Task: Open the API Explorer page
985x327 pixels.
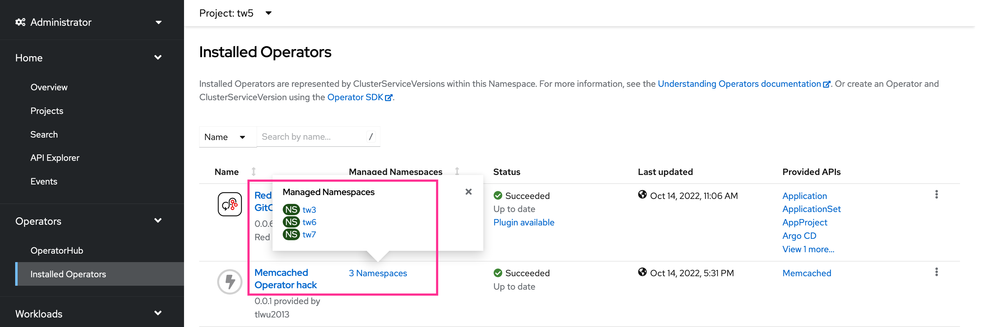Action: (55, 158)
